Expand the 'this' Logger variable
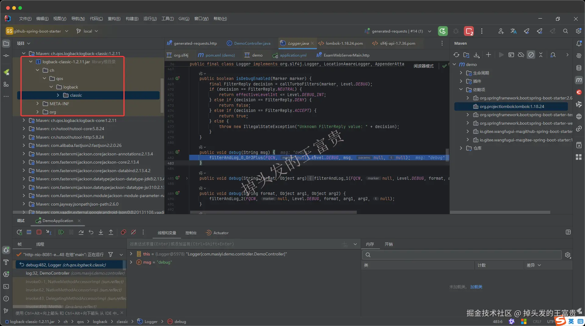This screenshot has height=326, width=585. pyautogui.click(x=131, y=254)
